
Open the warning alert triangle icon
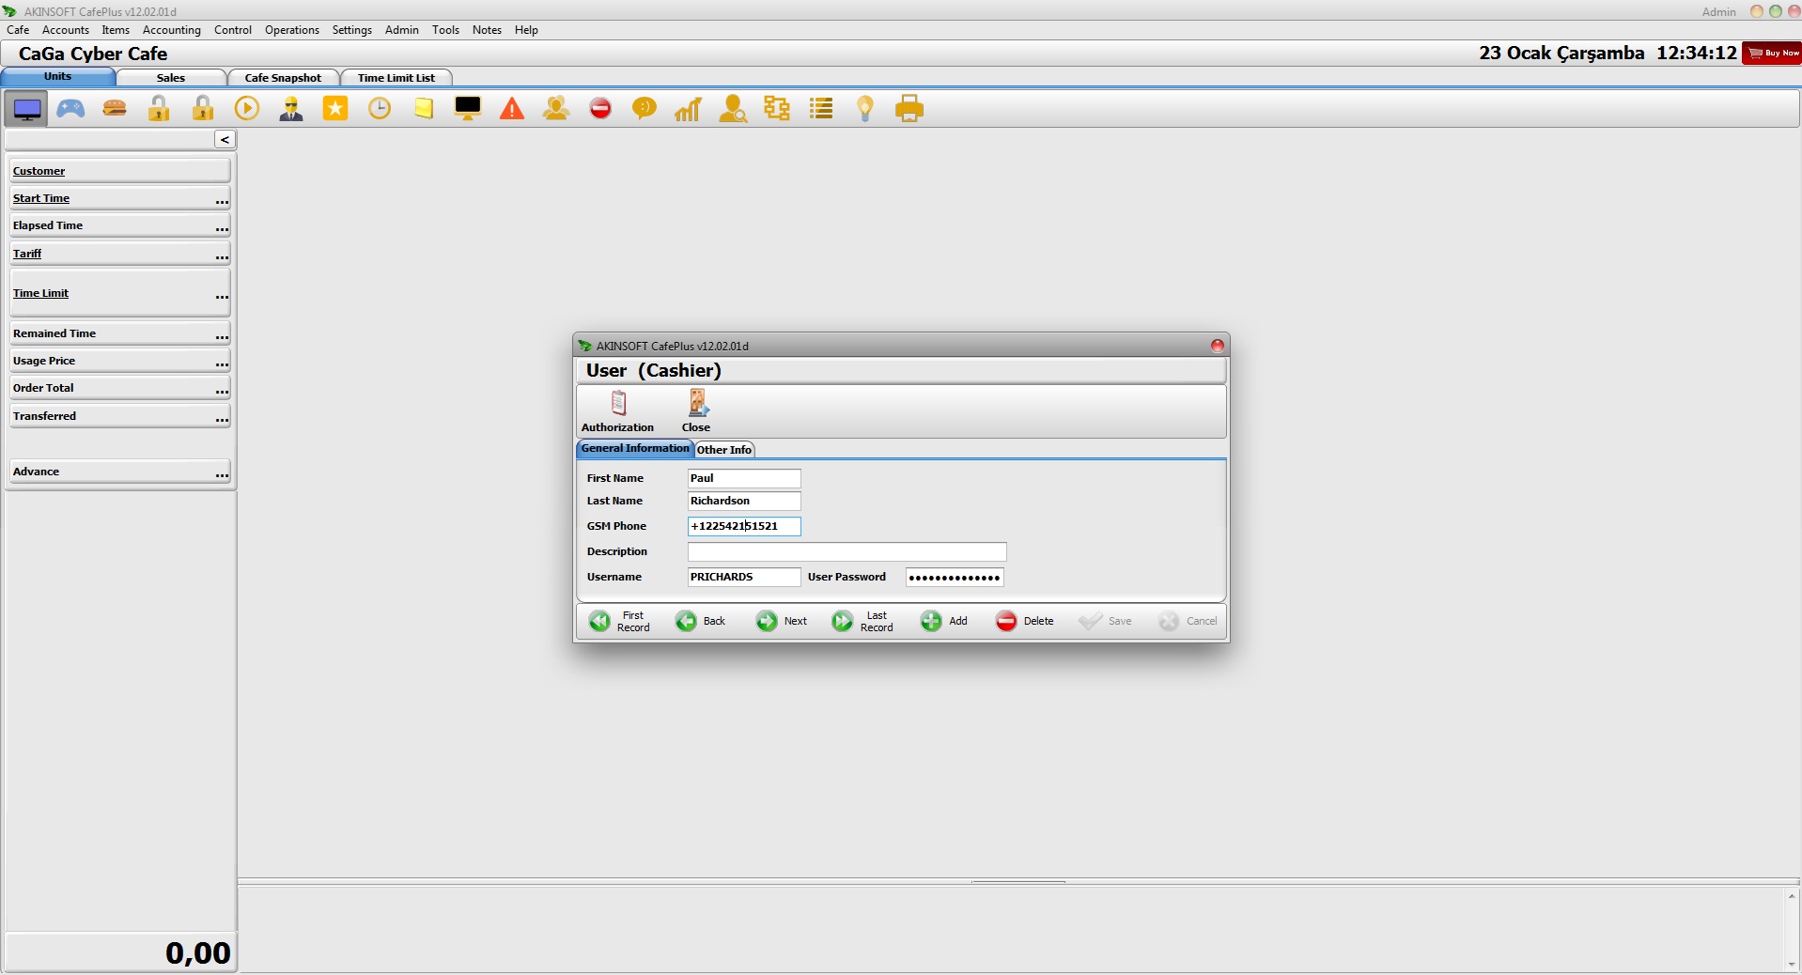click(512, 108)
